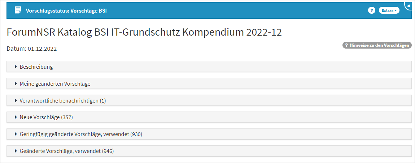Click the document icon beside Vorschlagsstatus
The width and height of the screenshot is (415, 163).
click(18, 10)
